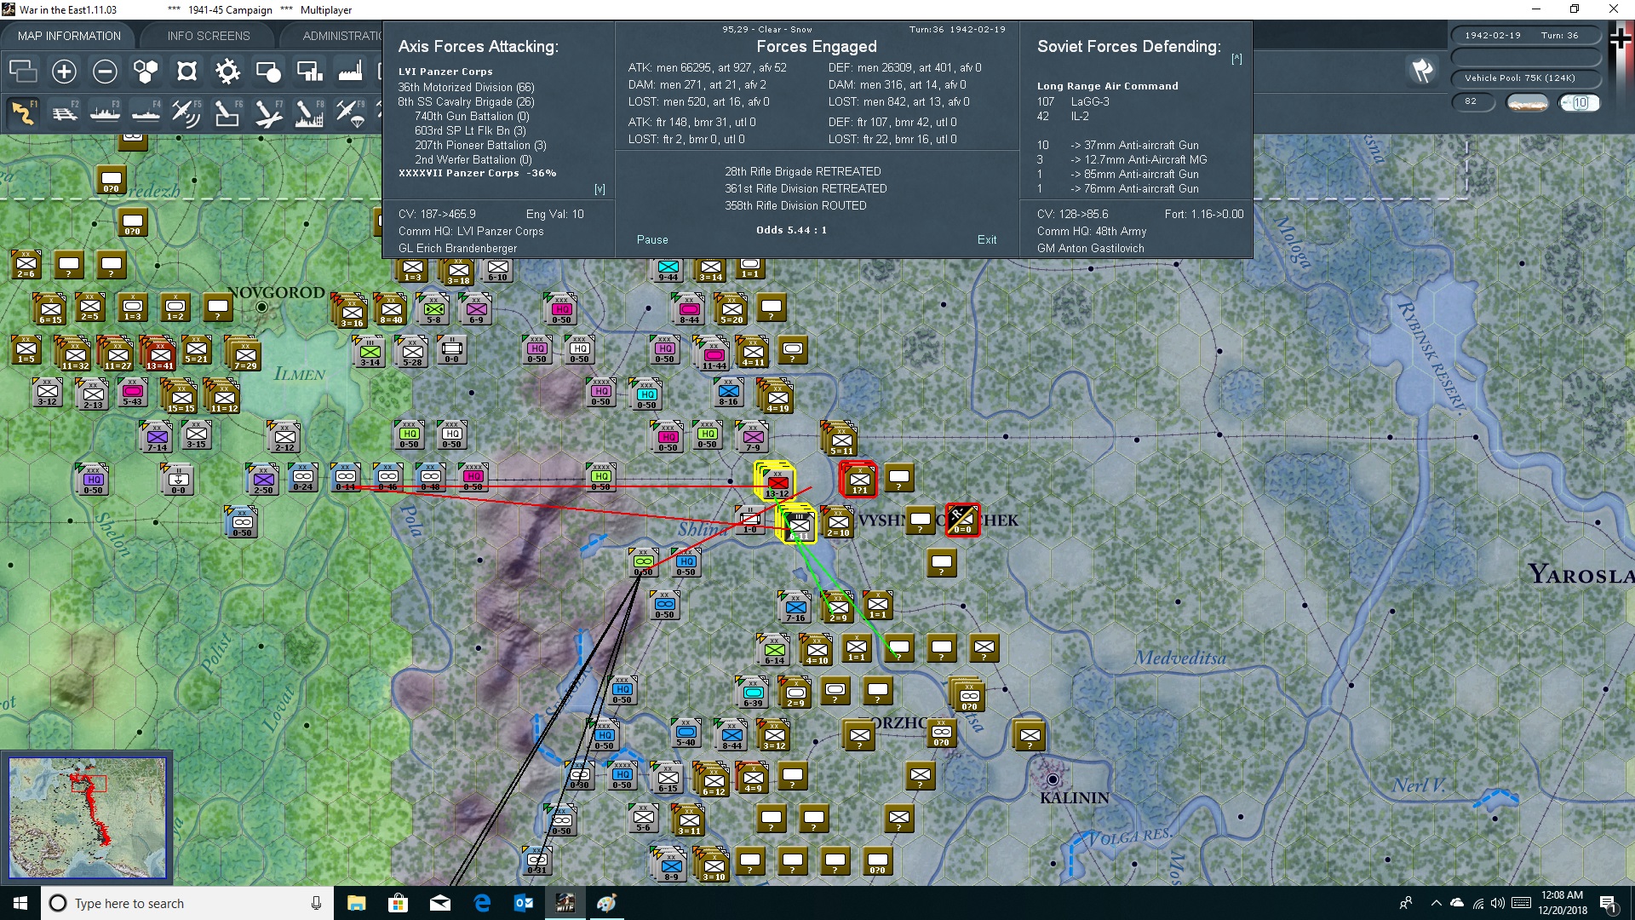Screen dimensions: 1635x920
Task: Open Microsoft Edge from the taskbar
Action: pyautogui.click(x=482, y=903)
